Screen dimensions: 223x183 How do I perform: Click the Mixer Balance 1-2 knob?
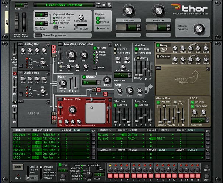tap(63, 83)
